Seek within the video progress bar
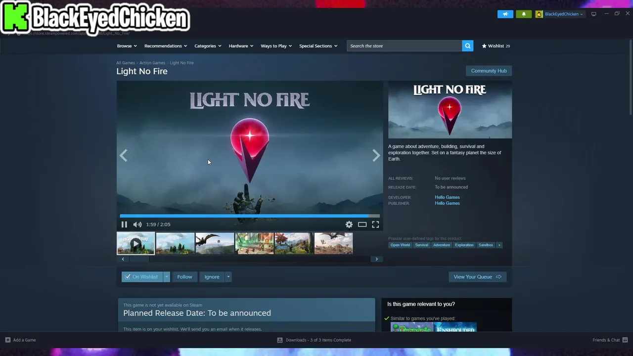Screen dimensions: 633x356 (x=250, y=216)
